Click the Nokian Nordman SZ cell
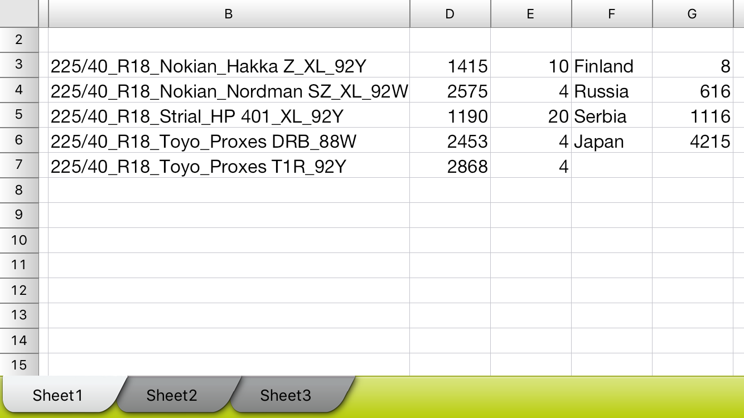Image resolution: width=744 pixels, height=418 pixels. [229, 91]
